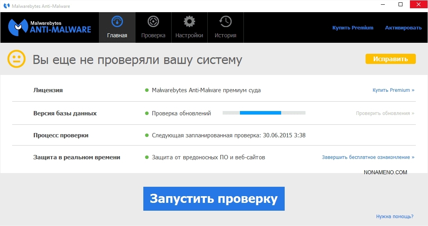Click the scheduled scan date 30.06.2015 3:38

coord(284,135)
